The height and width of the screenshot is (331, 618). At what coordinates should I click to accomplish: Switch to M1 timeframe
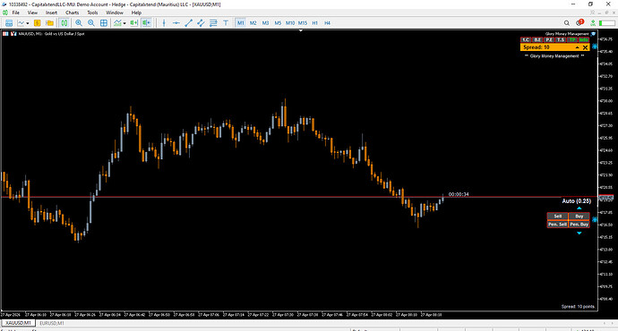pos(240,23)
